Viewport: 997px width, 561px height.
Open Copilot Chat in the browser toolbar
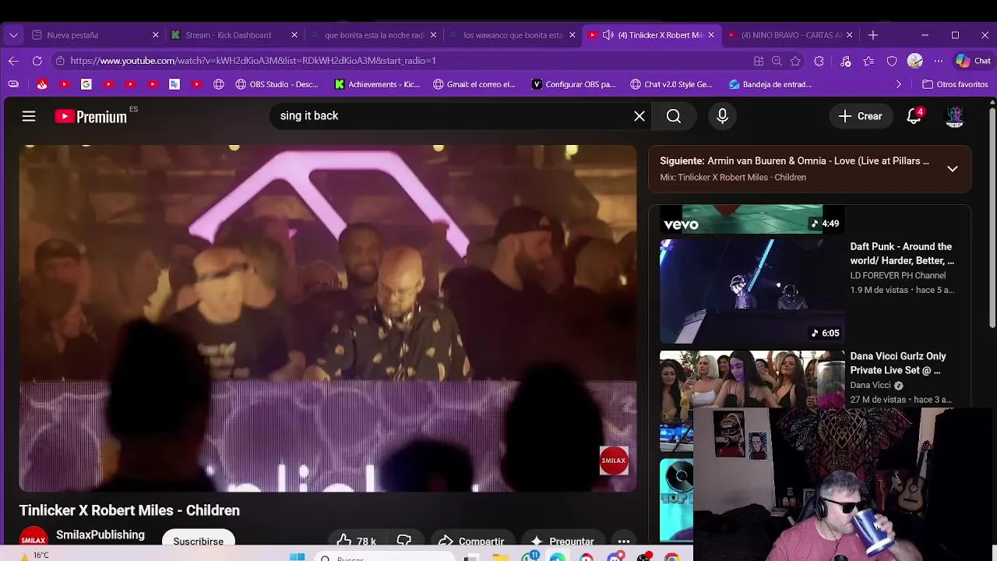point(973,61)
